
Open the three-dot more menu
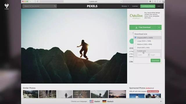pos(159,6)
